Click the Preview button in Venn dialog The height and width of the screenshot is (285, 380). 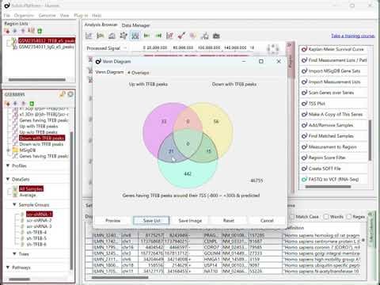pos(113,220)
